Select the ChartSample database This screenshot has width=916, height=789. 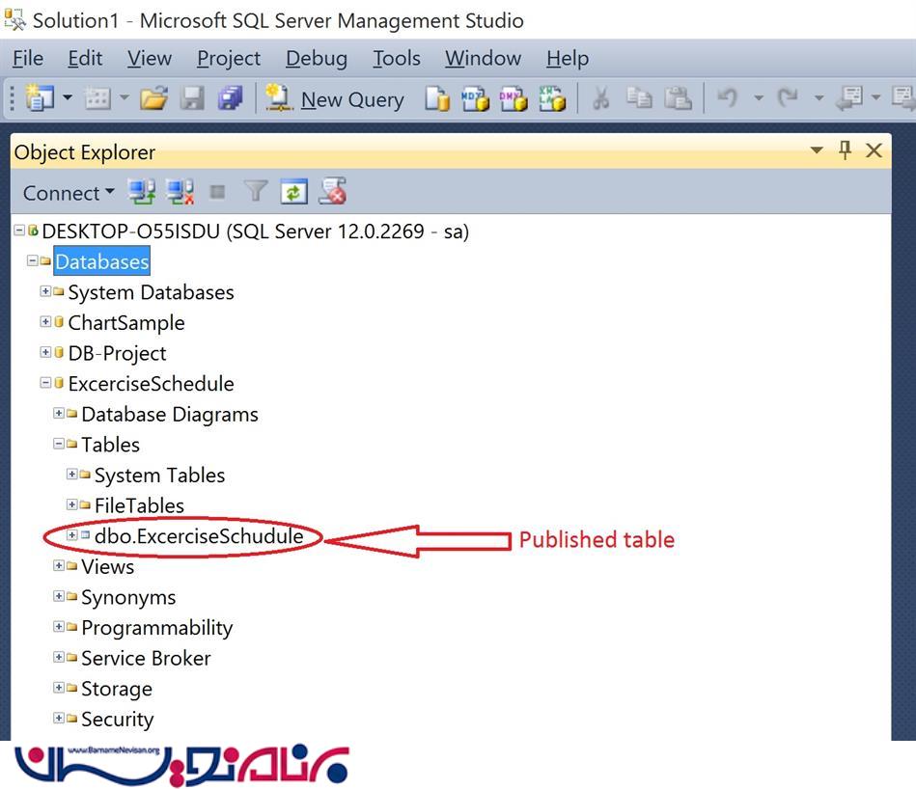126,322
